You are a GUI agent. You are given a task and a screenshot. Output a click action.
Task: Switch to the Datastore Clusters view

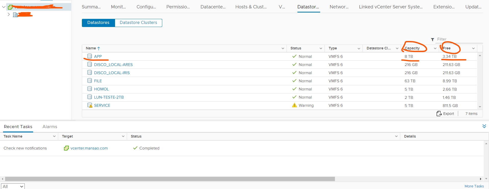click(138, 23)
